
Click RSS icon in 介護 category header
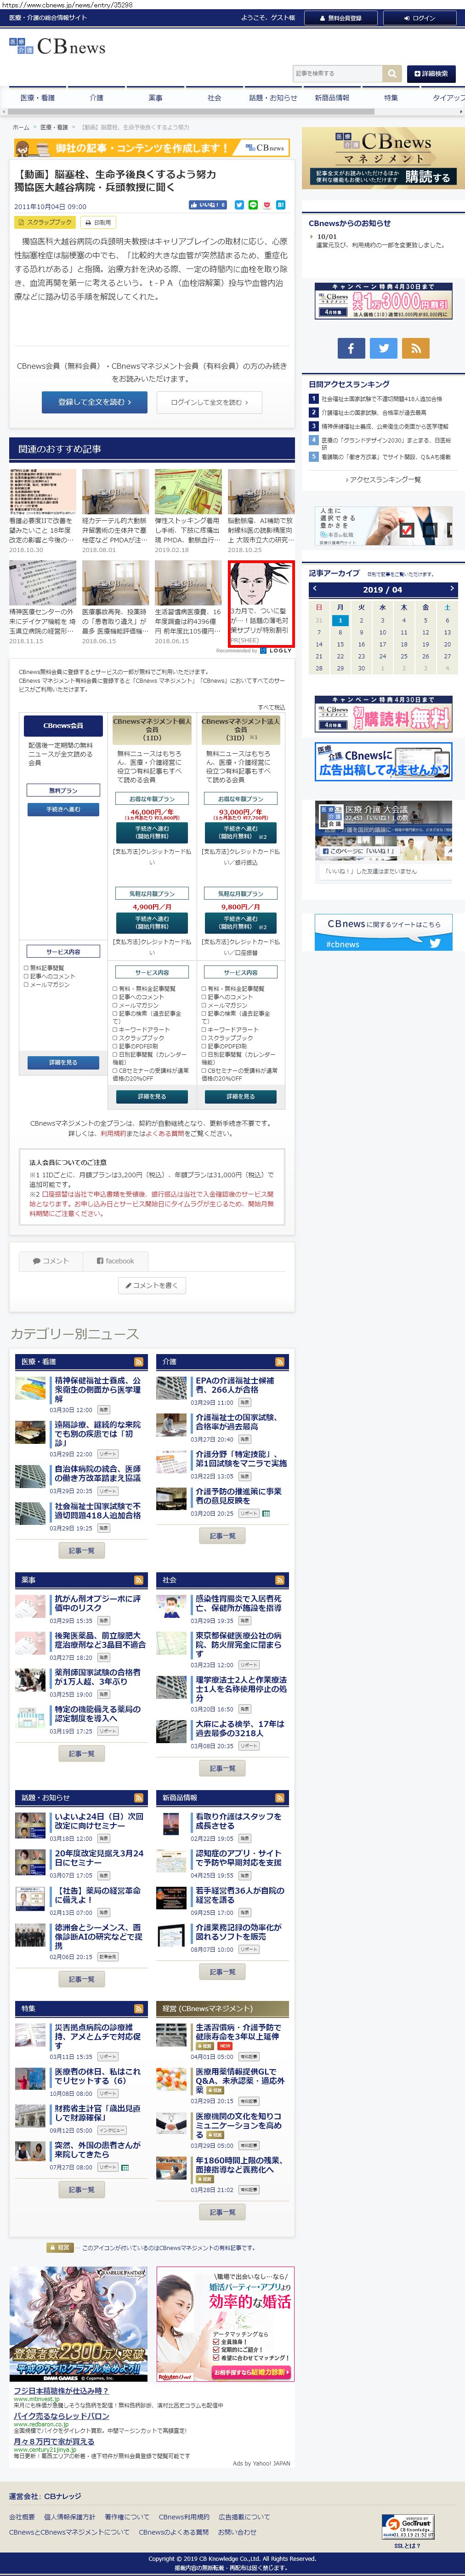click(x=280, y=1361)
